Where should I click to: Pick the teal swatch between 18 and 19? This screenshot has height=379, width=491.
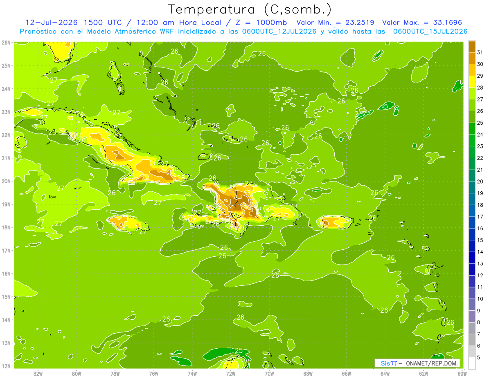(472, 199)
